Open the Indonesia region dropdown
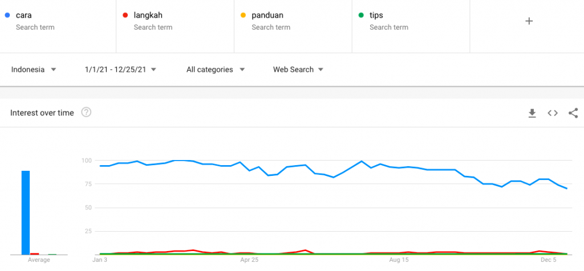Screen dimensions: 584x271 point(34,69)
